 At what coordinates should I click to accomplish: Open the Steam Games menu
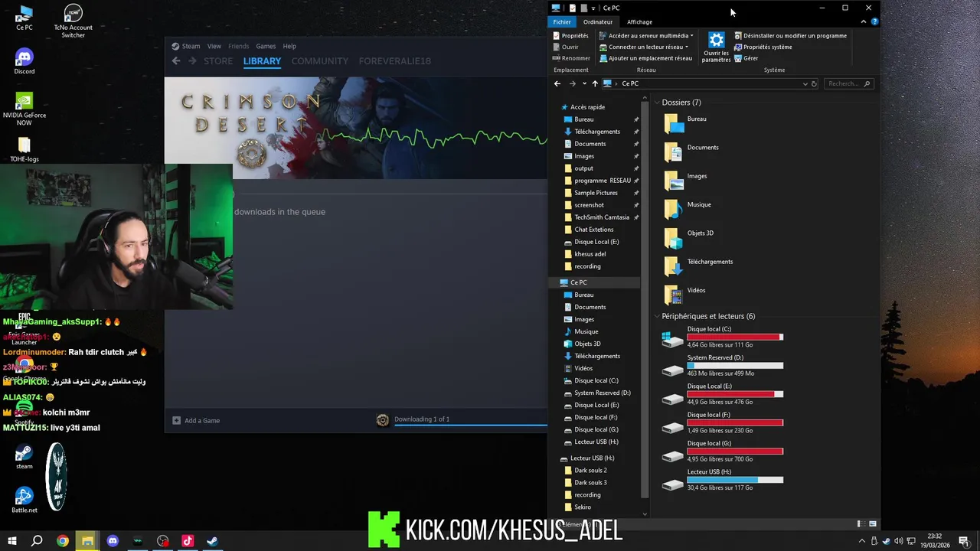[x=266, y=46]
